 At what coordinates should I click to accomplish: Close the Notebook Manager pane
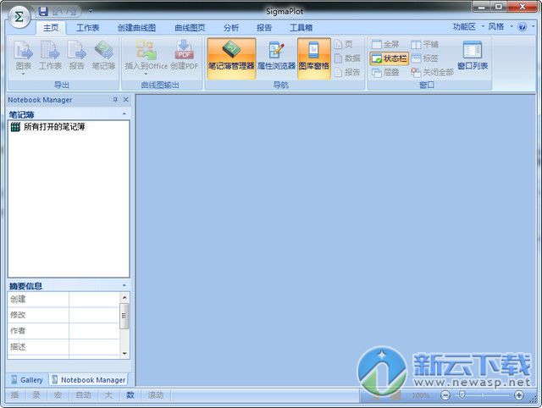(x=126, y=100)
